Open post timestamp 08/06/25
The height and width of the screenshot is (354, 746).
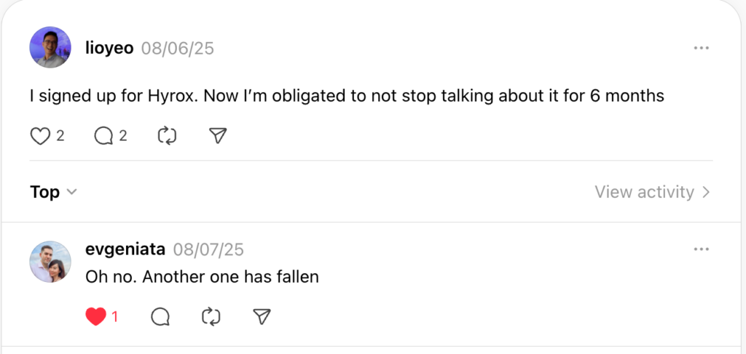(178, 49)
